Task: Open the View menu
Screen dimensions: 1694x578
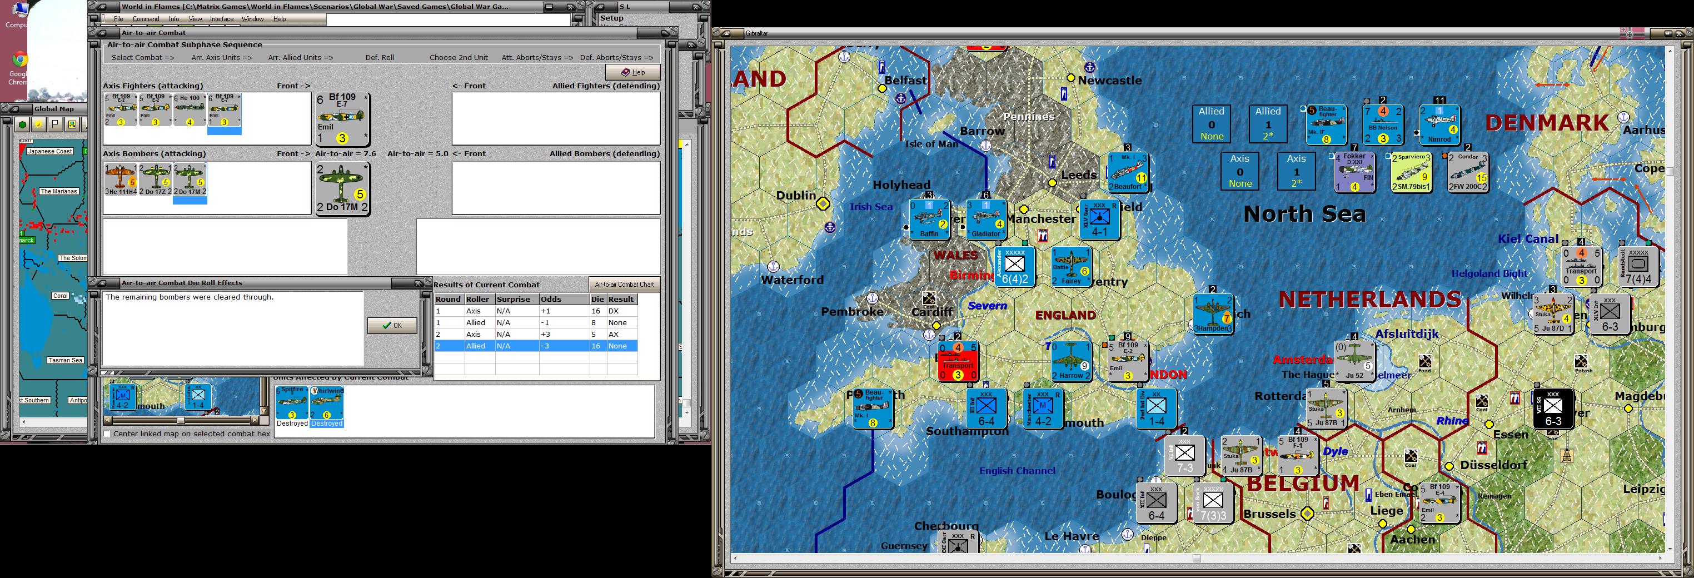Action: 195,19
